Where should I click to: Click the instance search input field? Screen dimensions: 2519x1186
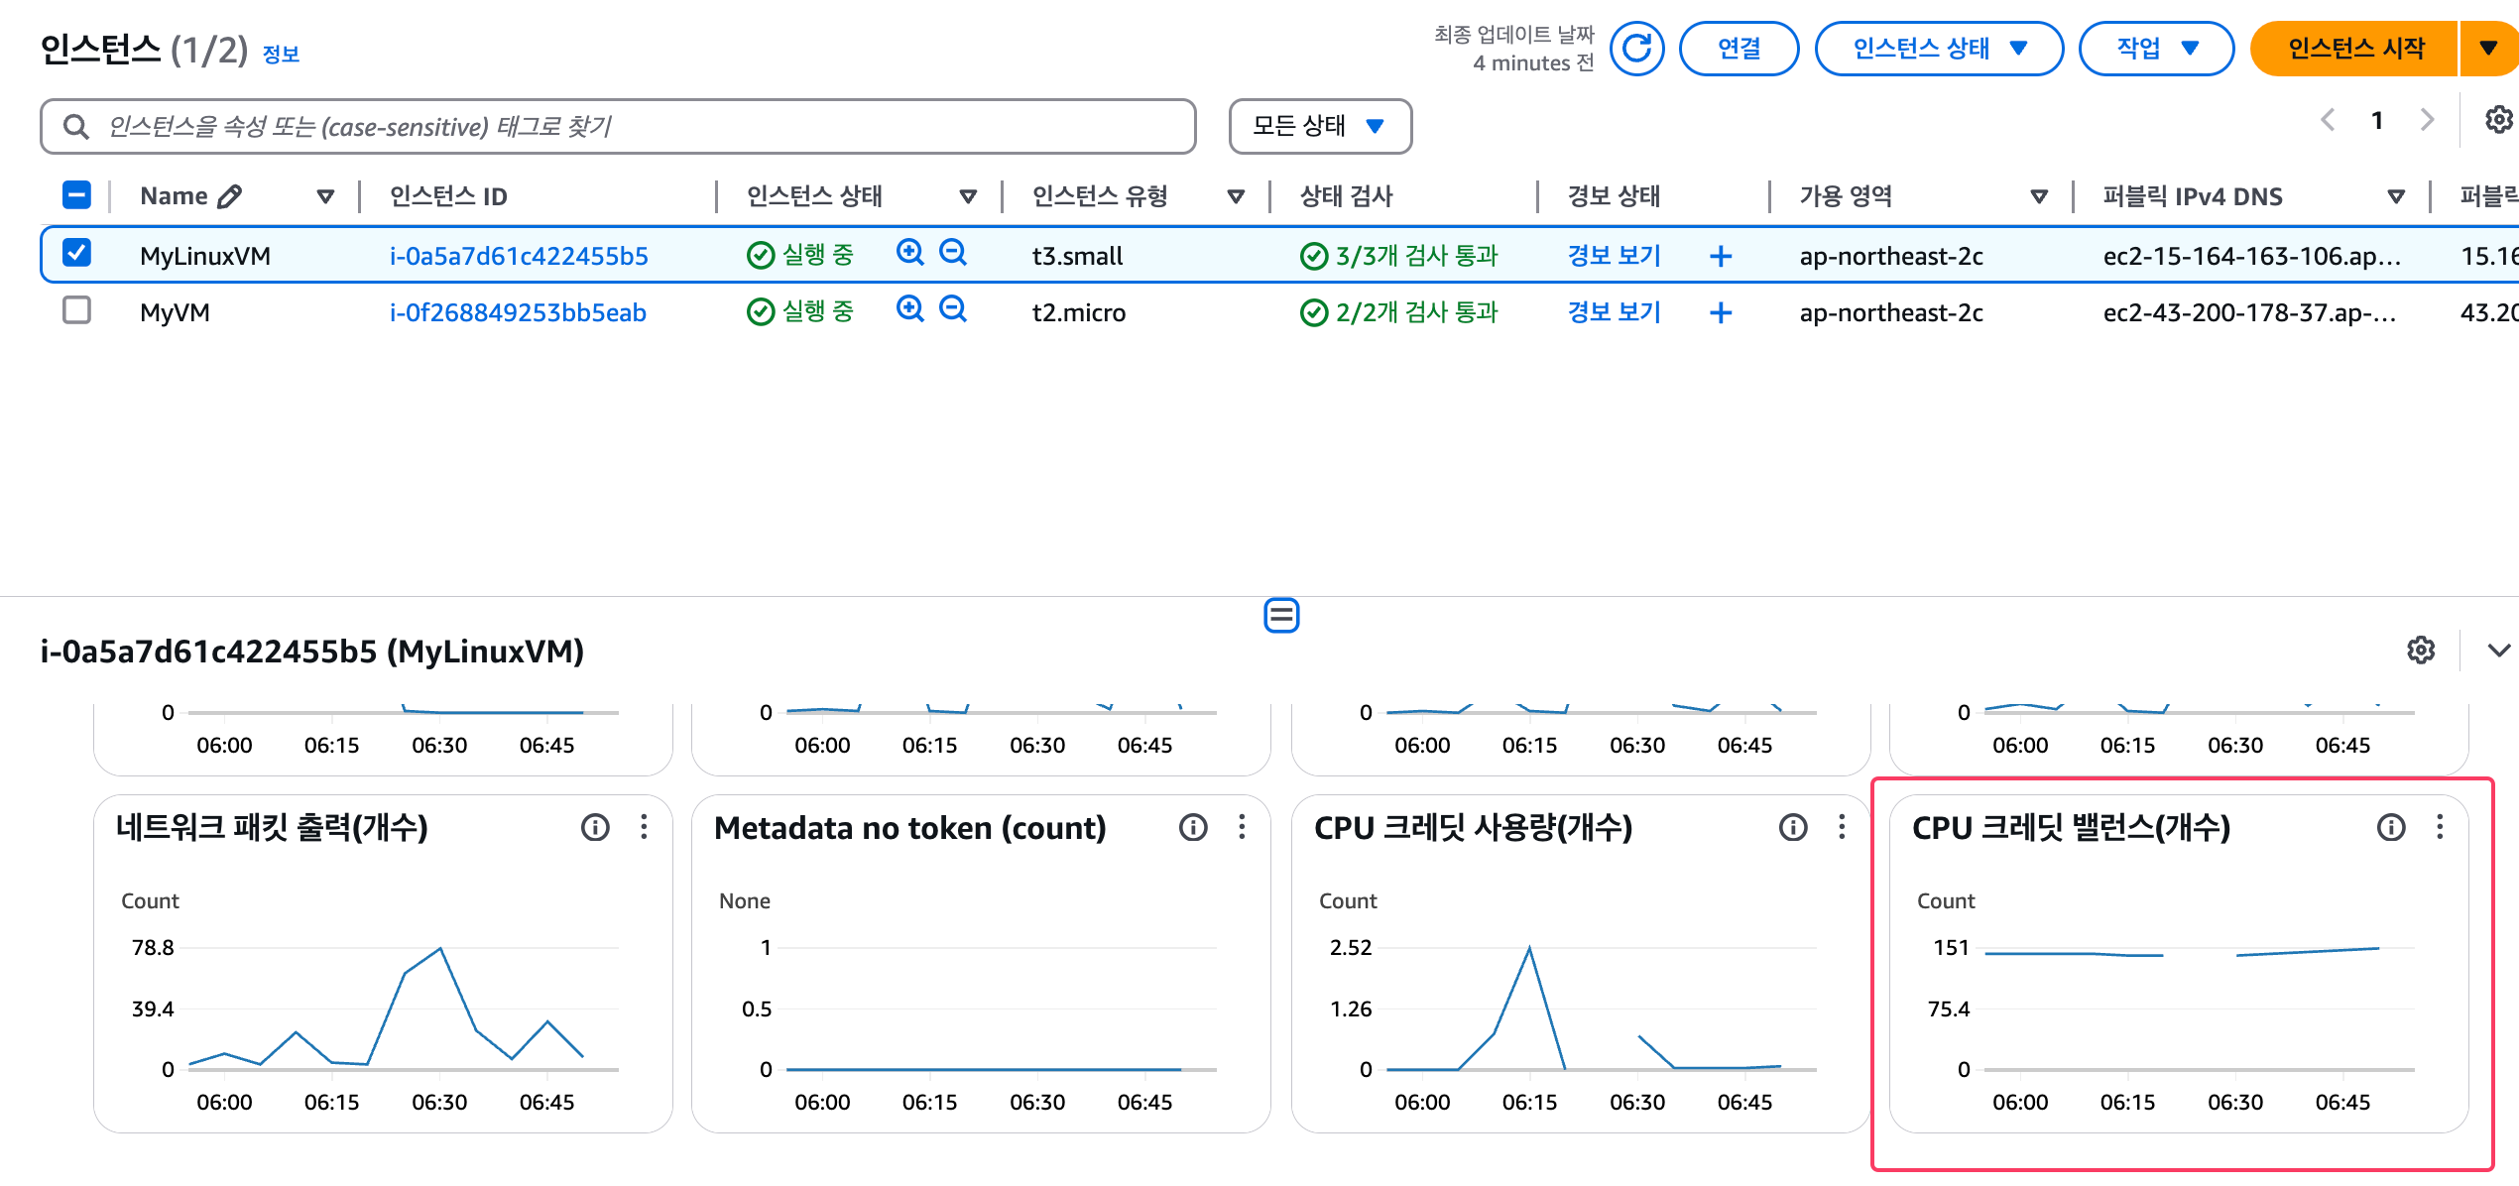635,127
